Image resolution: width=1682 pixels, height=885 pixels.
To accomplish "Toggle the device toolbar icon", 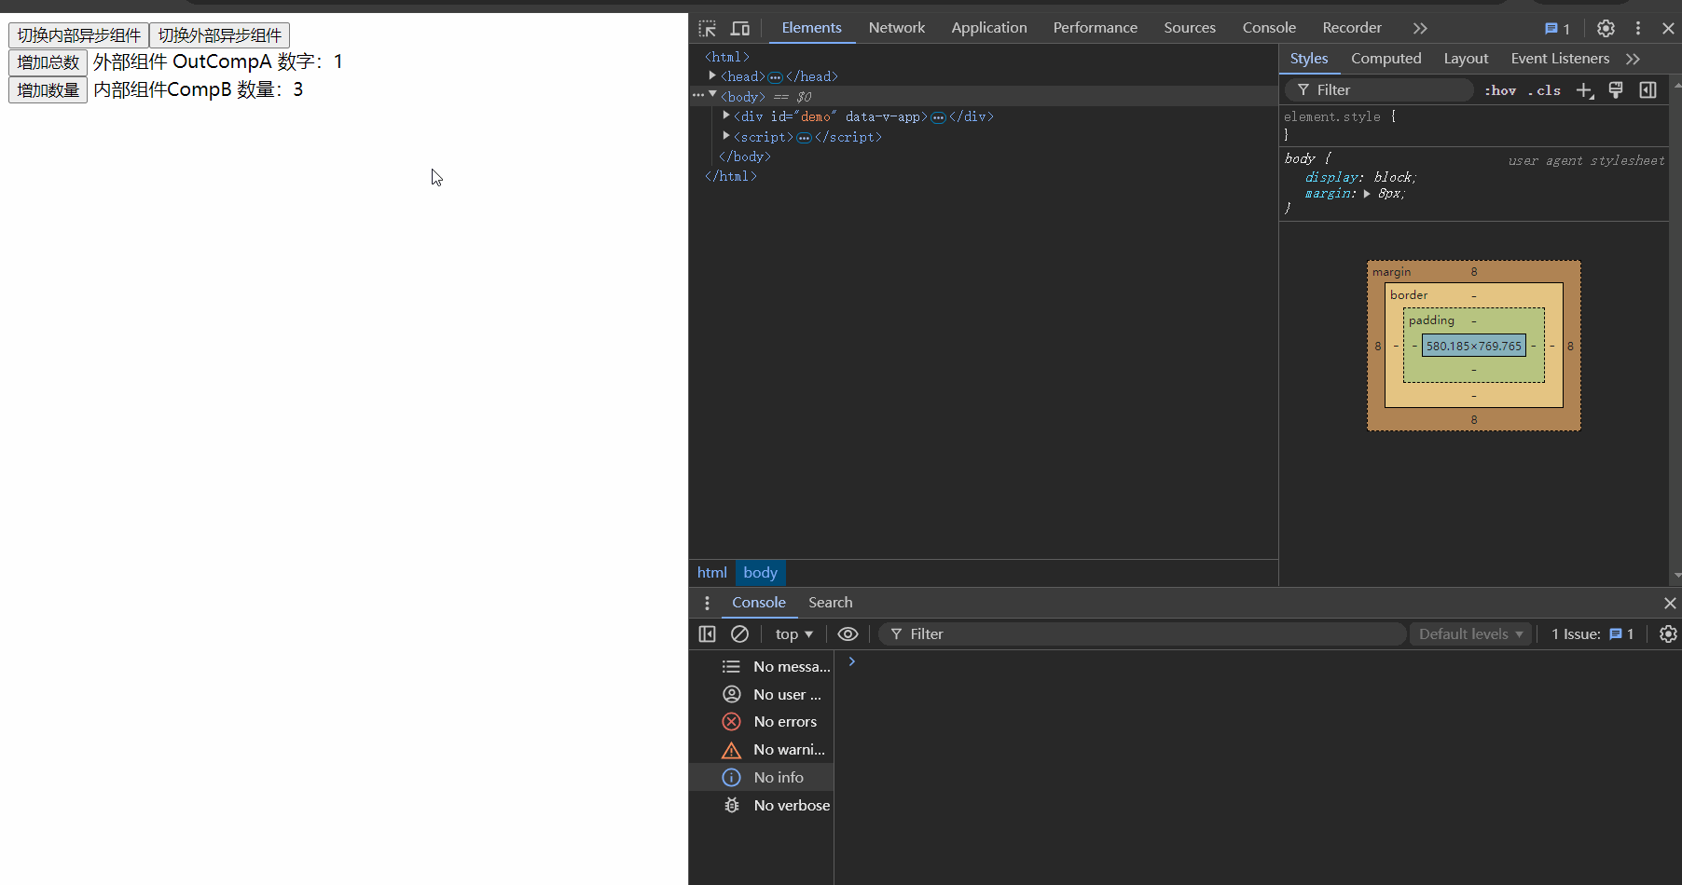I will click(740, 28).
